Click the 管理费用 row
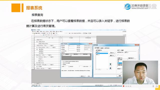 coord(47,51)
